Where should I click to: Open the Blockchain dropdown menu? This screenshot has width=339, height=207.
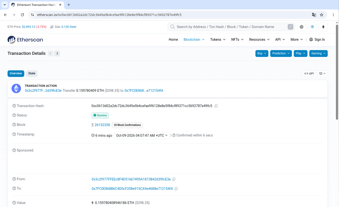194,39
